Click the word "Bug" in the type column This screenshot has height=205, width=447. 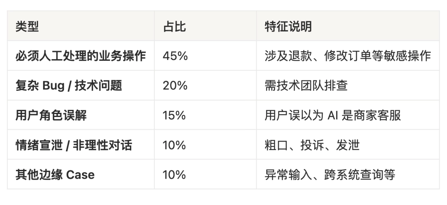pyautogui.click(x=52, y=86)
